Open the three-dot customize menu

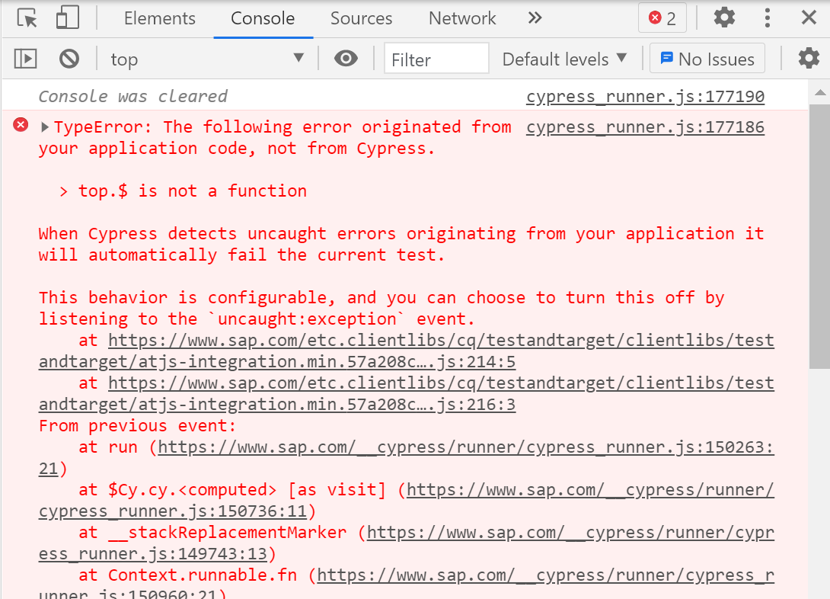[767, 18]
